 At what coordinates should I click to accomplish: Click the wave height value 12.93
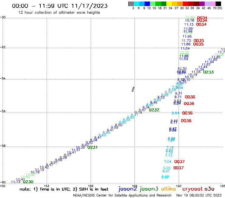tap(26, 177)
